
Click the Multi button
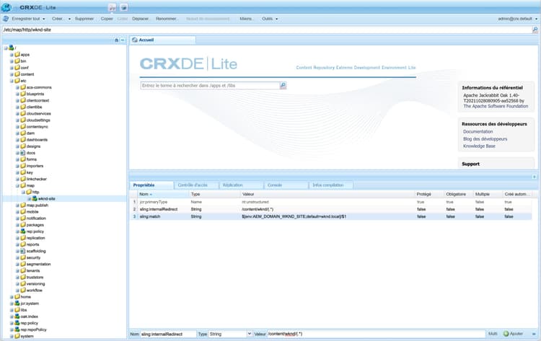[493, 334]
